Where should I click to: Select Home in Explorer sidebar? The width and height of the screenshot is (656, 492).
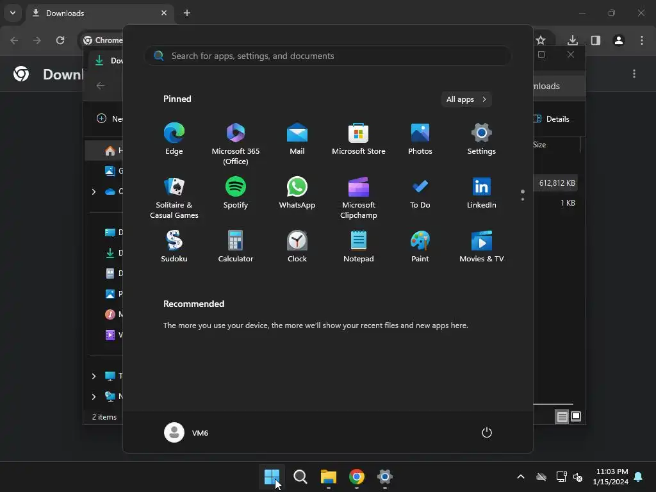point(104,151)
